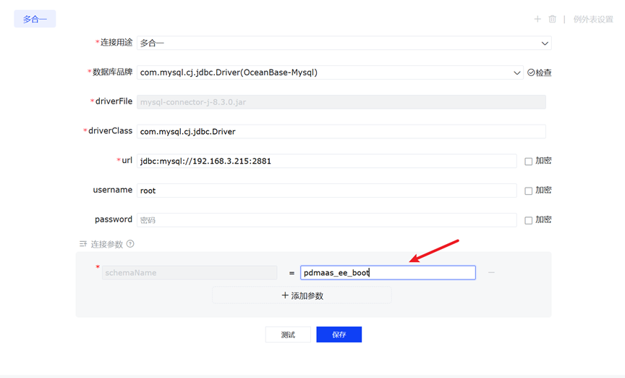Click the 检查 check icon
The height and width of the screenshot is (378, 625).
pos(531,72)
